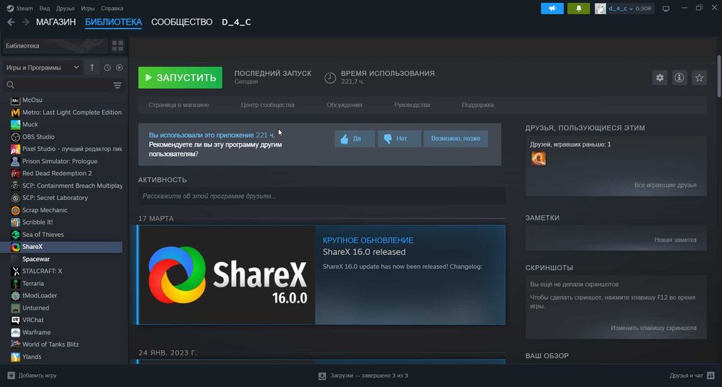Open Загрузки downloads status text

click(x=369, y=375)
